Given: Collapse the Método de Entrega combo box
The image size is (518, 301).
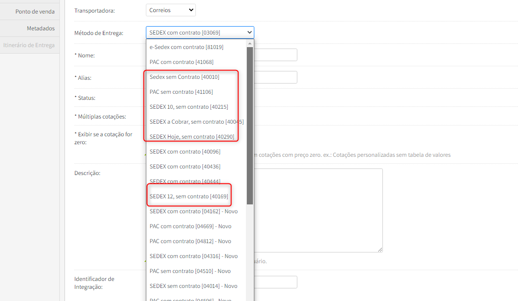Looking at the screenshot, I should click(200, 33).
